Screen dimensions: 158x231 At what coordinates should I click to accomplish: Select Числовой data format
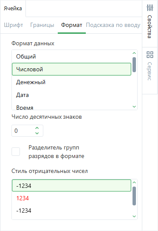(x=71, y=69)
